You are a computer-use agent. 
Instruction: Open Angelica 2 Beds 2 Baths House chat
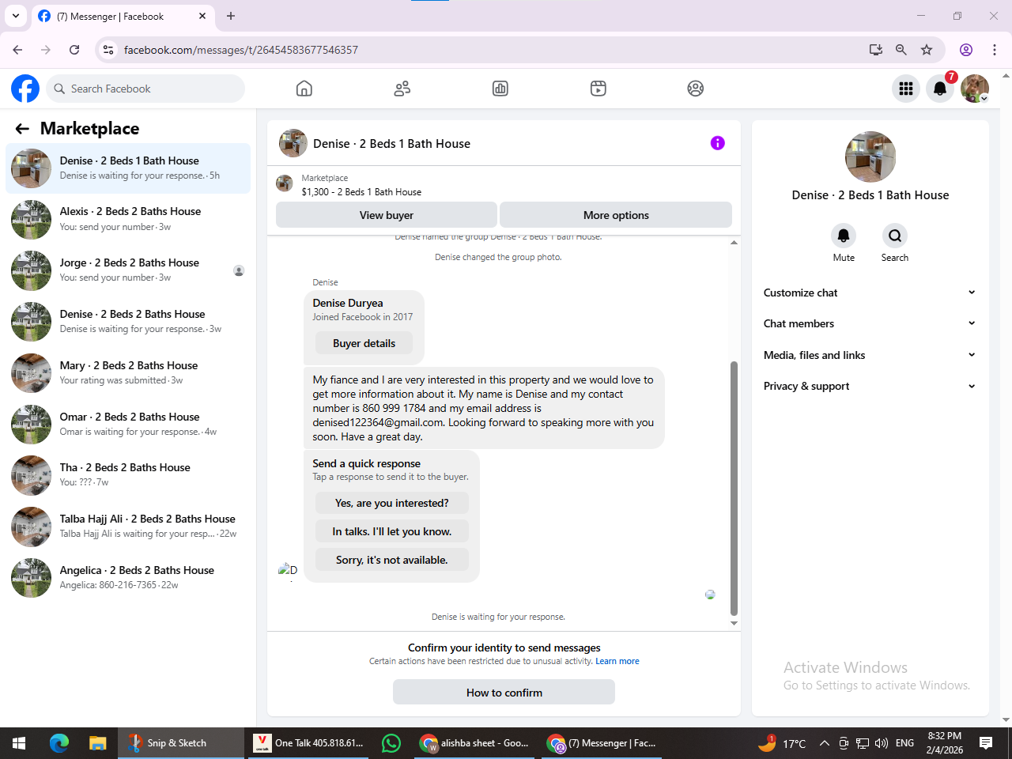coord(128,578)
